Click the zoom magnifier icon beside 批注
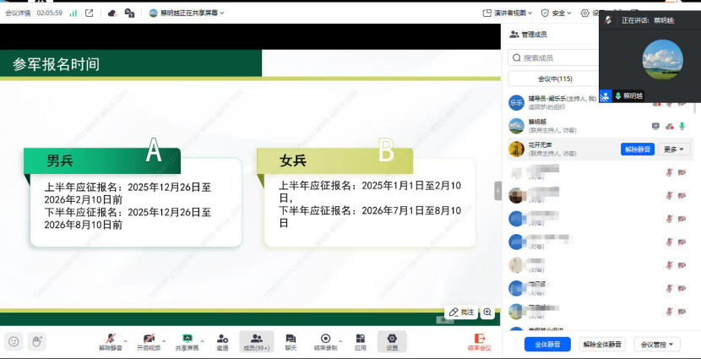The width and height of the screenshot is (701, 359). (x=487, y=313)
